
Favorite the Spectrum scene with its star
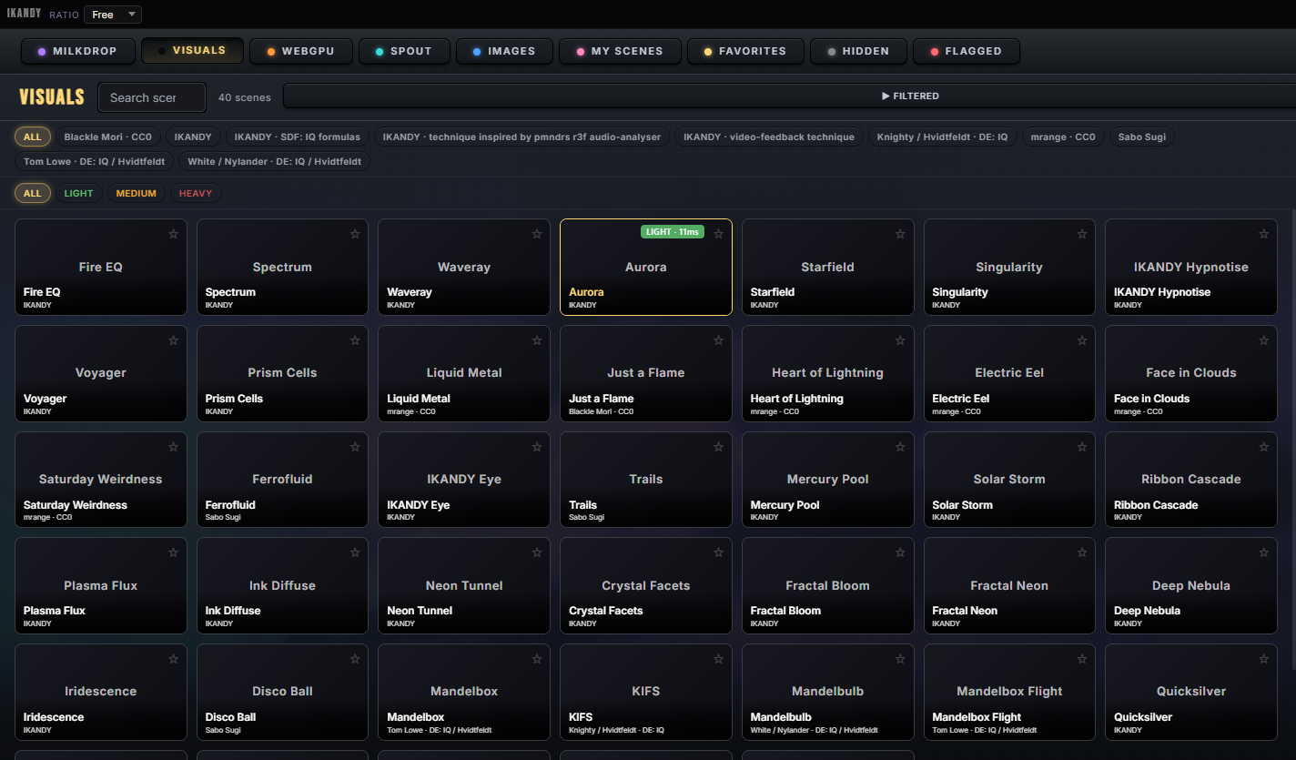click(355, 234)
